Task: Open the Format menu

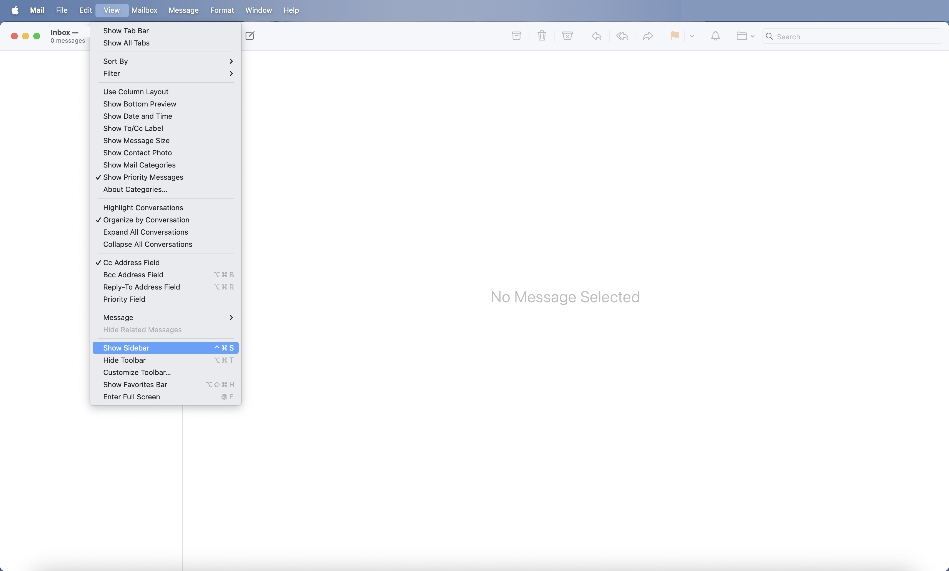Action: [x=222, y=10]
